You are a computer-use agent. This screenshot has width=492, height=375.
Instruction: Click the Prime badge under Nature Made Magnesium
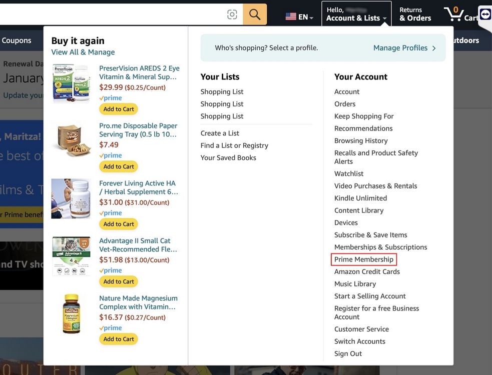click(110, 328)
